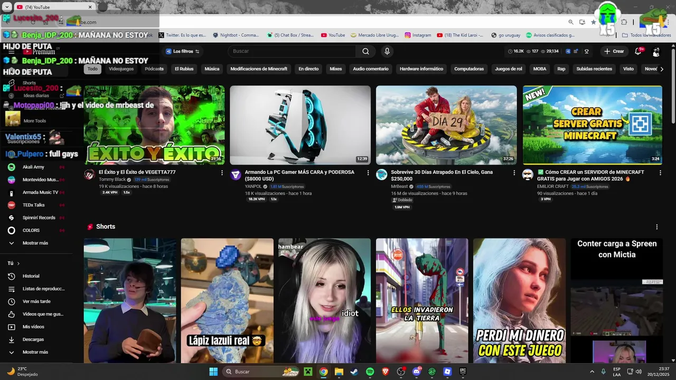Screen dimensions: 676x380
Task: Click the YouTube search input field
Action: coord(292,51)
